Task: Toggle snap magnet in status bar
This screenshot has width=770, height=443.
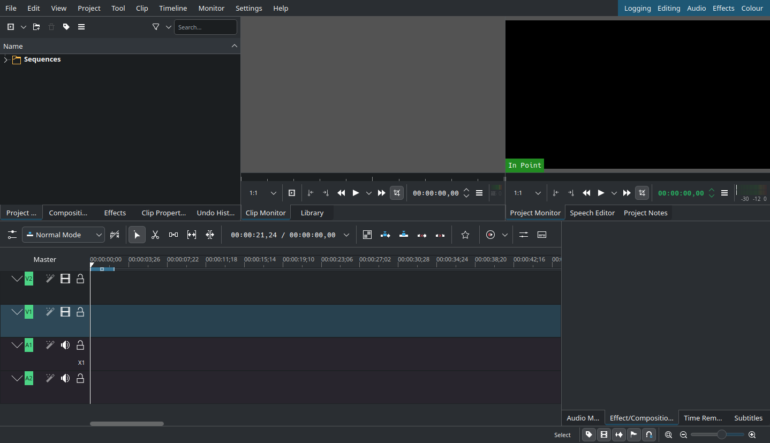Action: click(649, 435)
